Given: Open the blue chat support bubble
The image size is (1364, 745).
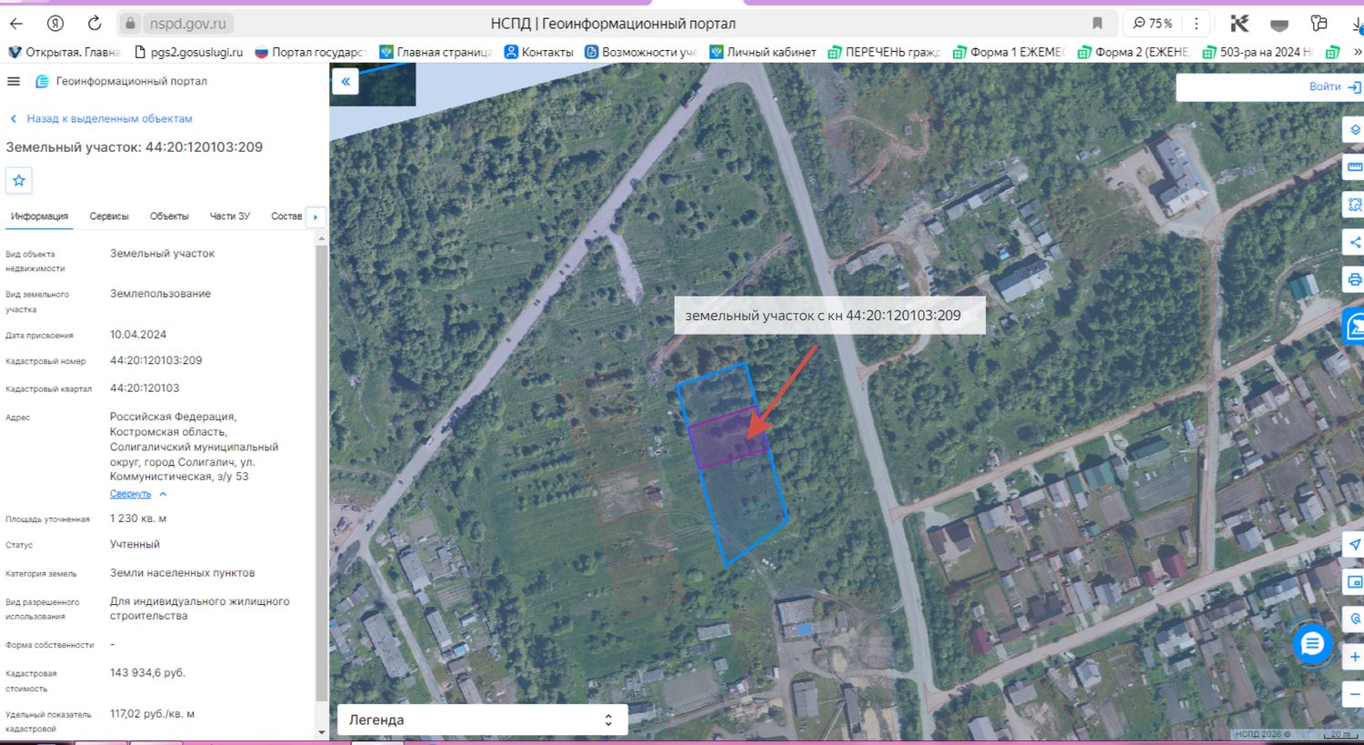Looking at the screenshot, I should pos(1312,645).
